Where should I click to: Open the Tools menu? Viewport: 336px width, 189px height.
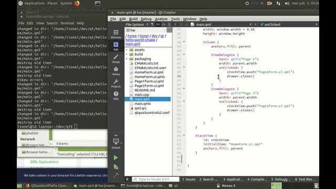click(x=175, y=19)
